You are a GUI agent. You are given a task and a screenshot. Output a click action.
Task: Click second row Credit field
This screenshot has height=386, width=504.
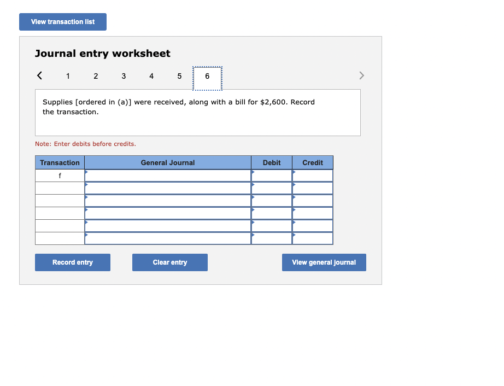pyautogui.click(x=313, y=188)
